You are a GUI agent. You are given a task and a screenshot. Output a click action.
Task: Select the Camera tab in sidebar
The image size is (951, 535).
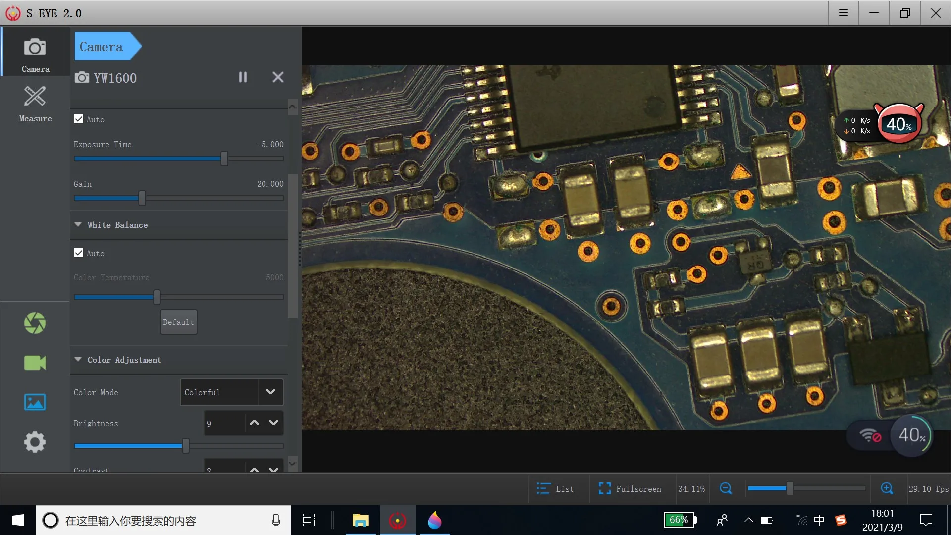tap(35, 53)
